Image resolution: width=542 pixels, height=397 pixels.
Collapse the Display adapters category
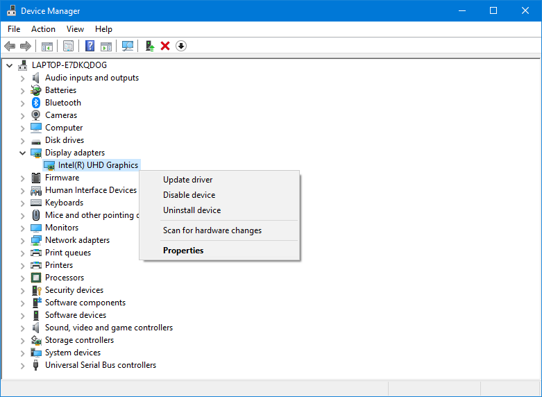pos(22,153)
